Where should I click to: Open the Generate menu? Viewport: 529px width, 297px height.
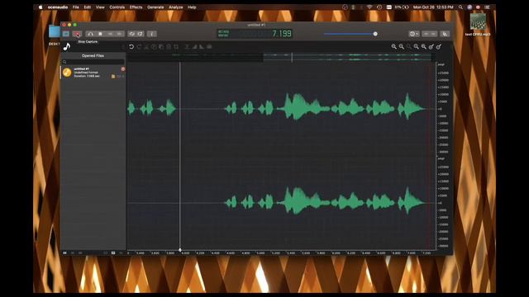pyautogui.click(x=155, y=7)
